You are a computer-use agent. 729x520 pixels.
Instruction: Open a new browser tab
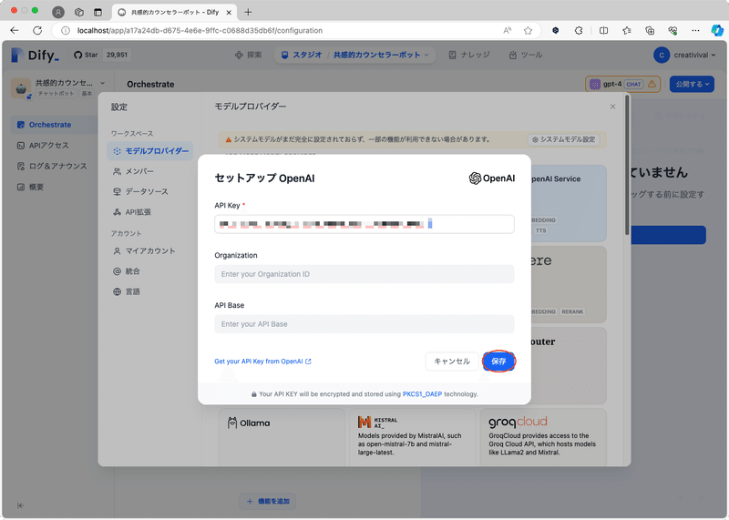pyautogui.click(x=248, y=12)
